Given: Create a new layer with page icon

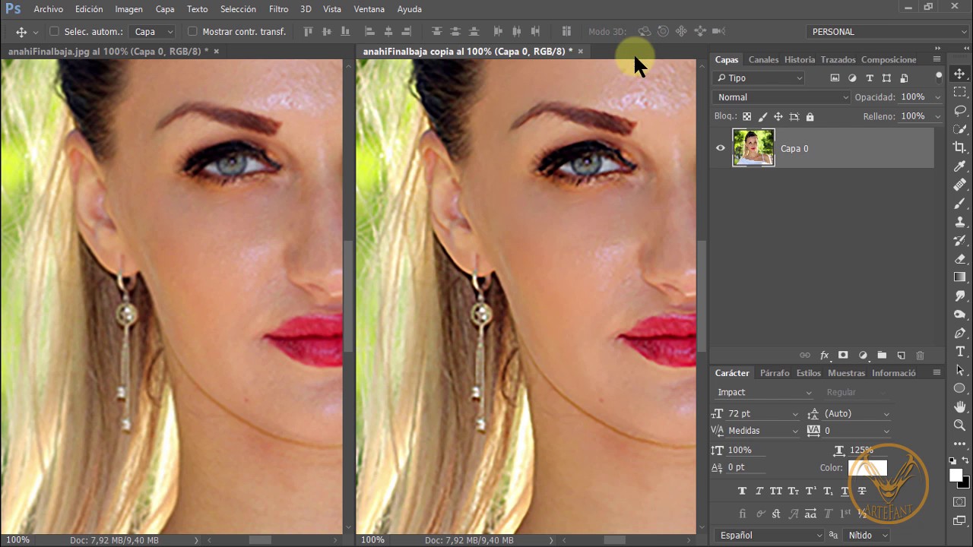Looking at the screenshot, I should pos(901,355).
